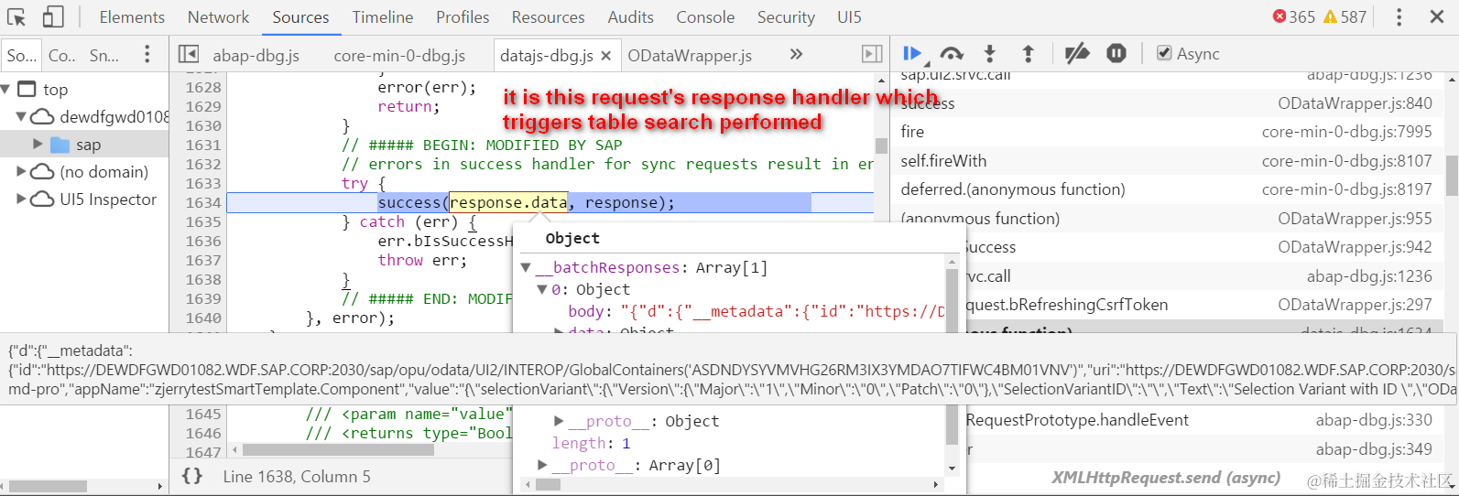
Task: Resume script execution button
Action: [x=912, y=54]
